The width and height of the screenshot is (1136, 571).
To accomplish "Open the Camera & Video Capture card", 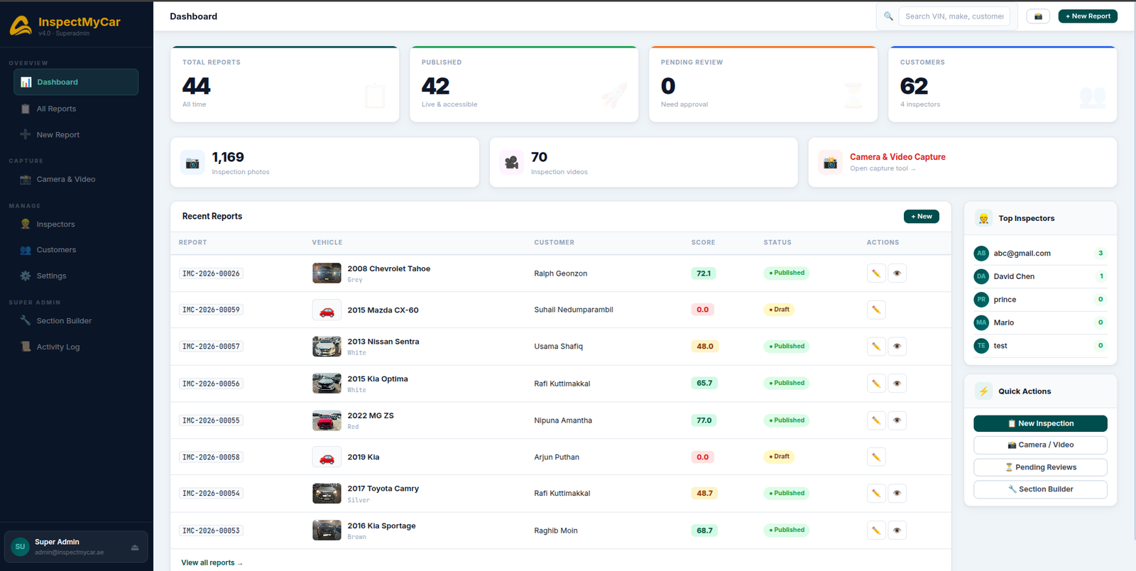I will click(963, 163).
